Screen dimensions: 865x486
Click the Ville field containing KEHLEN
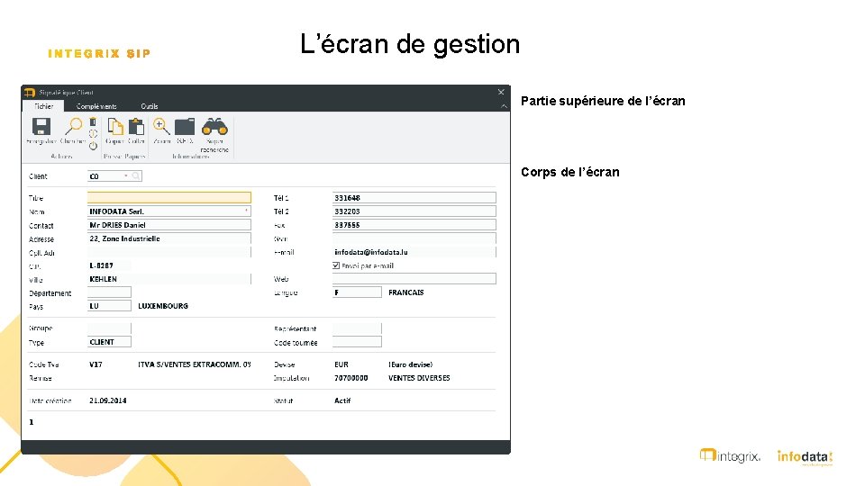[x=169, y=279]
